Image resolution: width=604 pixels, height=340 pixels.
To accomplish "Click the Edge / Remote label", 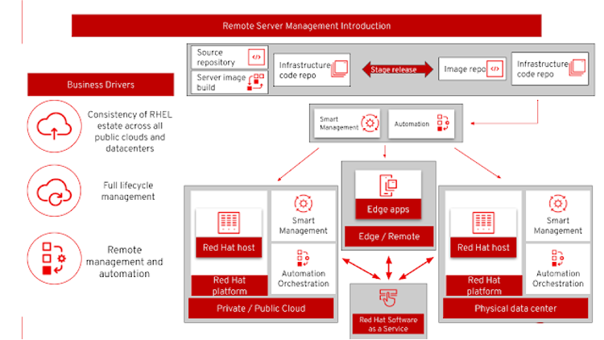I will [389, 236].
